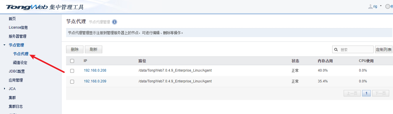Toggle the select-all checkbox in table header
This screenshot has width=393, height=114.
(x=72, y=61)
